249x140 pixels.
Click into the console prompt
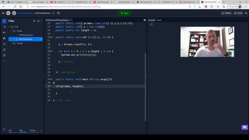152,24
